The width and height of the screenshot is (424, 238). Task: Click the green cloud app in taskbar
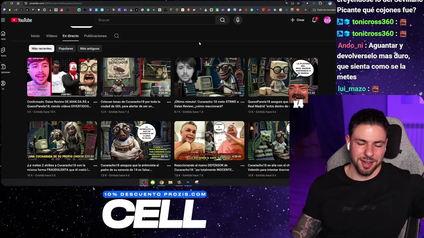click(x=153, y=182)
